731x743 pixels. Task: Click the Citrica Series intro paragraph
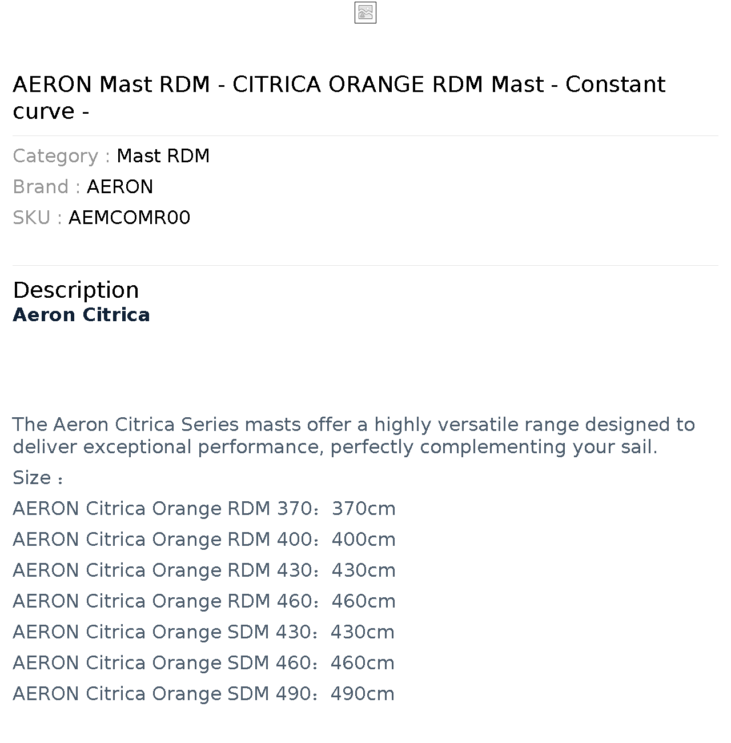coord(354,436)
